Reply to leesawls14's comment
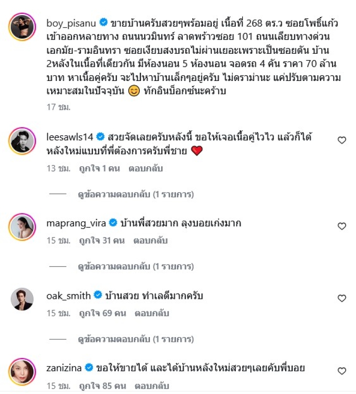 [146, 169]
